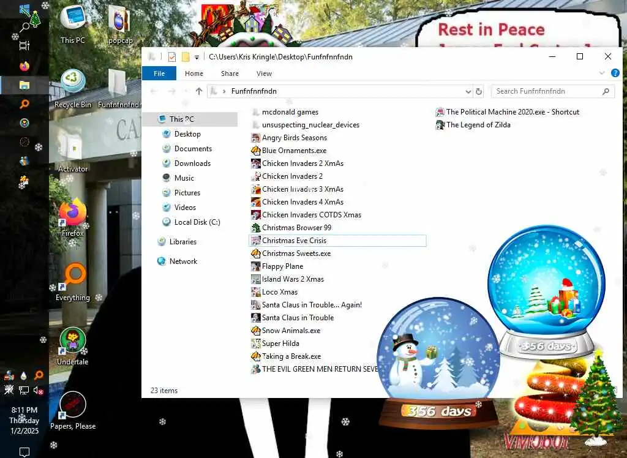
Task: Click Undertale desktop icon
Action: pos(72,347)
